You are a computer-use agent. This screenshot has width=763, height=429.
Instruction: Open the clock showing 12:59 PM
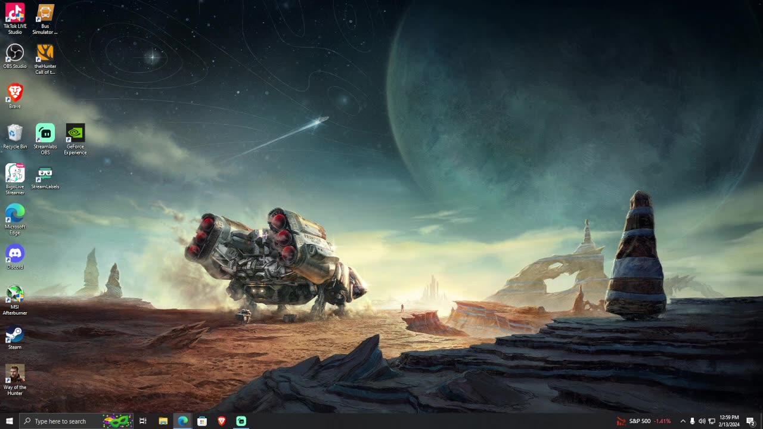[729, 421]
